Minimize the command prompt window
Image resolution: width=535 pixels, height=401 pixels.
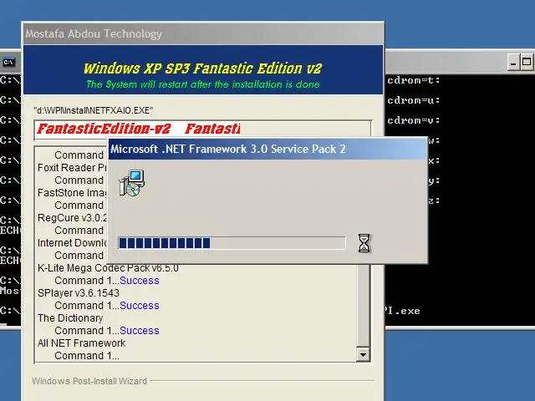click(513, 63)
